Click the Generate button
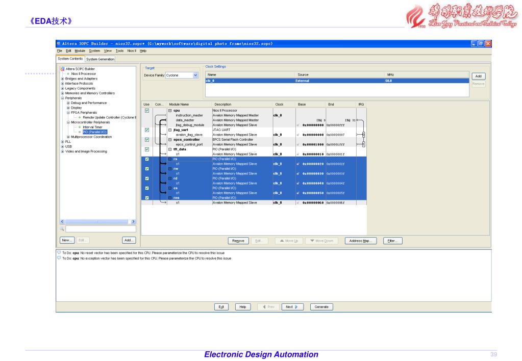The image size is (522, 361). click(x=321, y=307)
